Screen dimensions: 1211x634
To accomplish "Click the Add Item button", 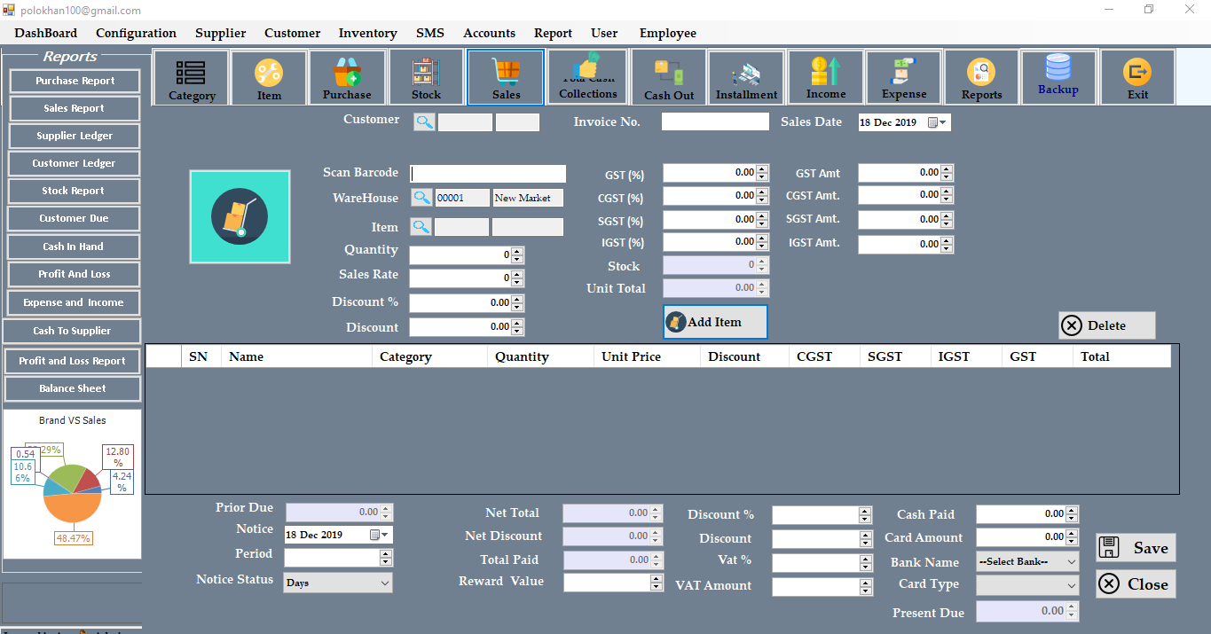I will [715, 322].
